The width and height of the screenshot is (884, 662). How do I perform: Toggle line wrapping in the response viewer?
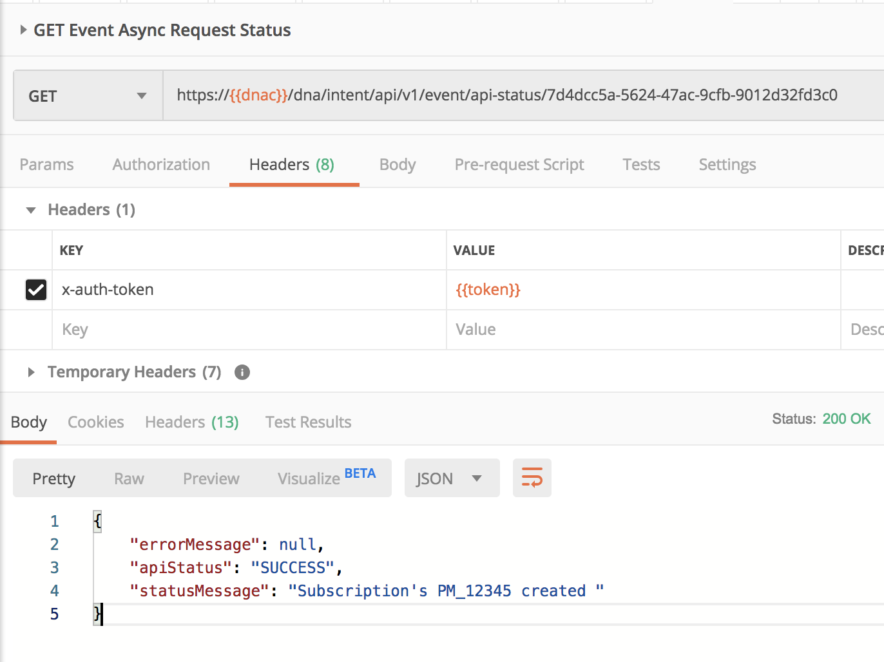pos(532,478)
